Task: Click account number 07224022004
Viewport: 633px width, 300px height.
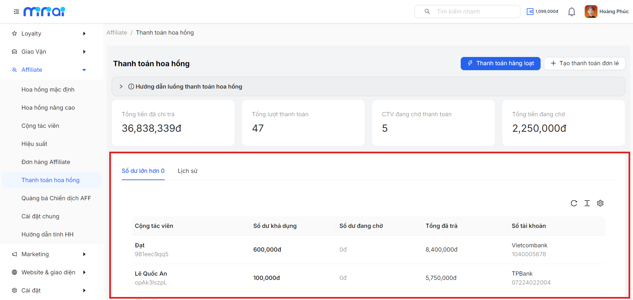Action: pyautogui.click(x=531, y=283)
